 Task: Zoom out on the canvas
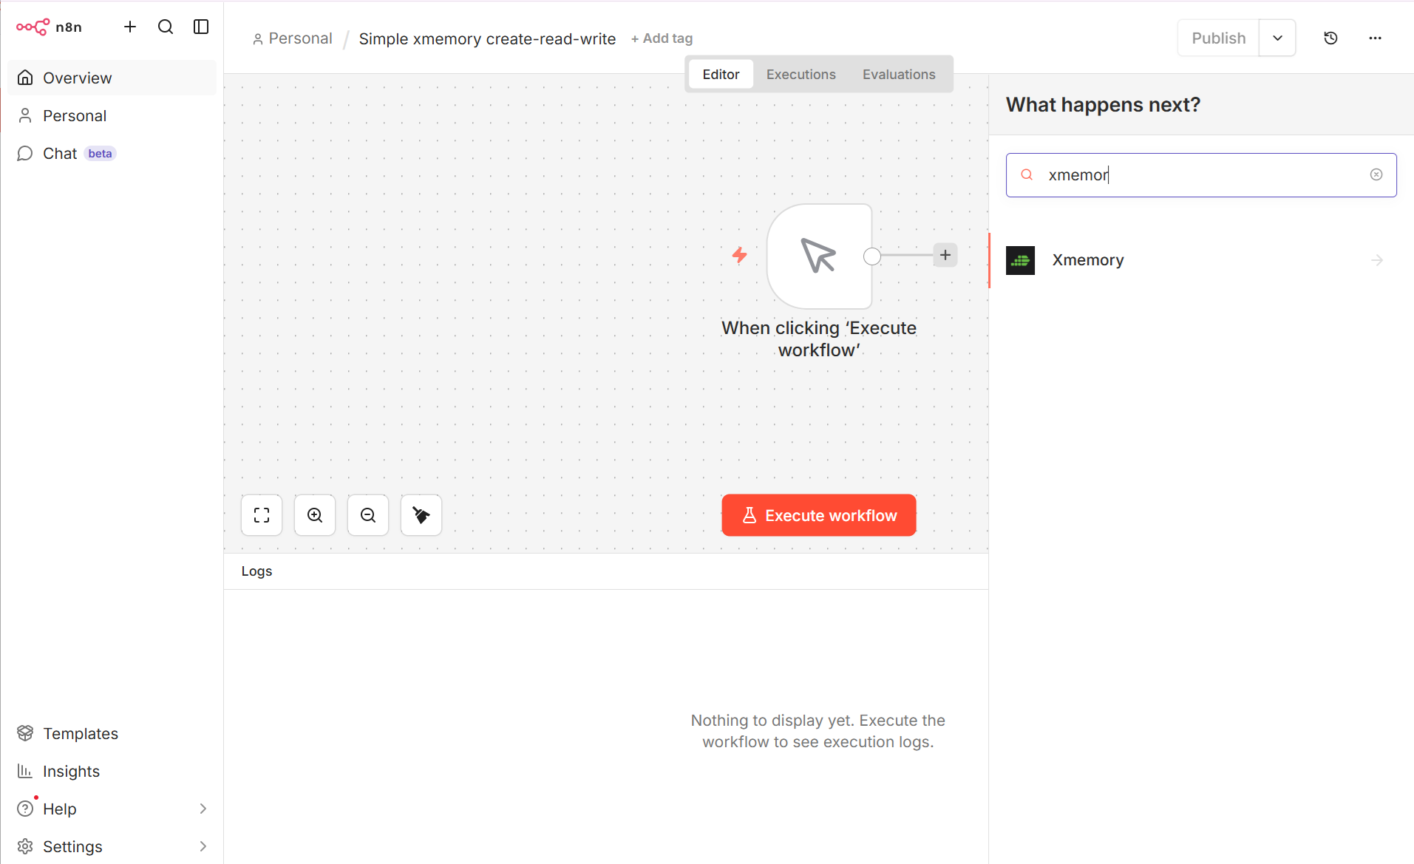(x=368, y=515)
